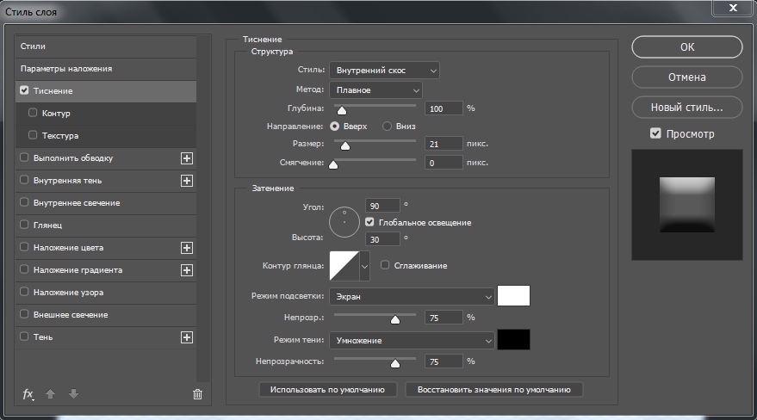Add another stroke with plus icon beside Выполнить обводку
Screen dimensions: 757x420
click(x=187, y=158)
